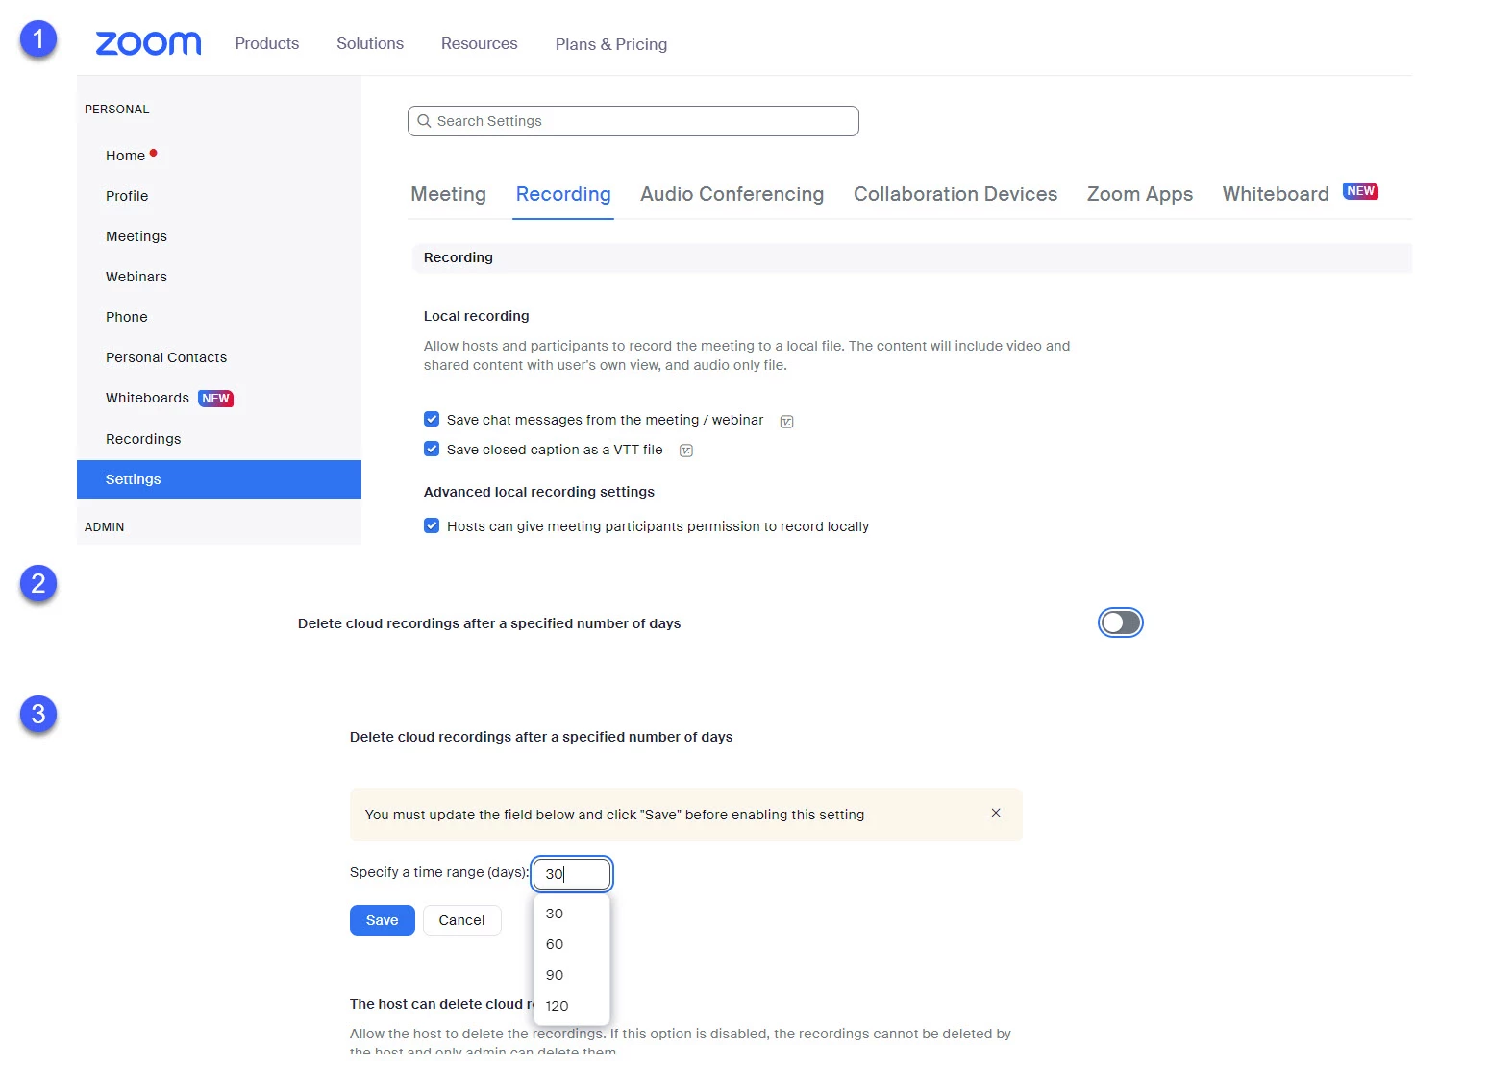Switch to the Whiteboard tab
Screen dimensions: 1489x1073
pyautogui.click(x=1276, y=194)
